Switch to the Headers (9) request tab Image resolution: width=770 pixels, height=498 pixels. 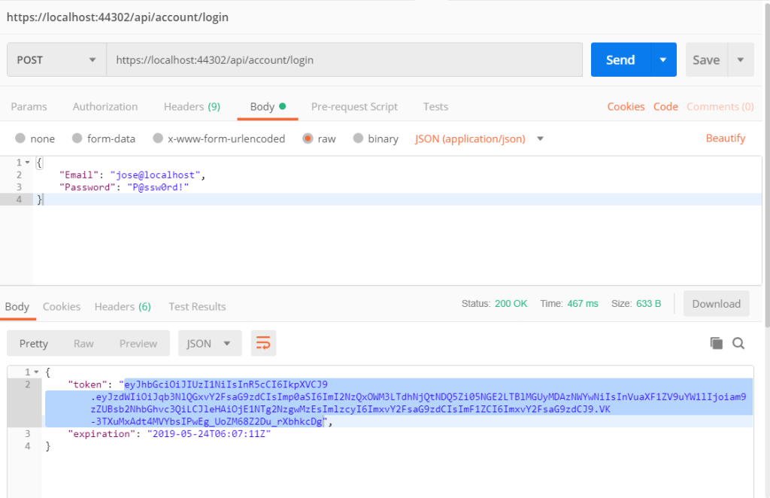click(192, 106)
